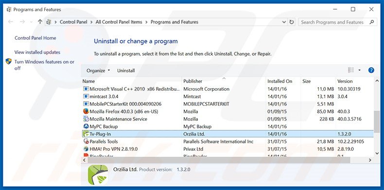384x190 pixels.
Task: Select the Tv-Plug-In entry name
Action: click(101, 134)
